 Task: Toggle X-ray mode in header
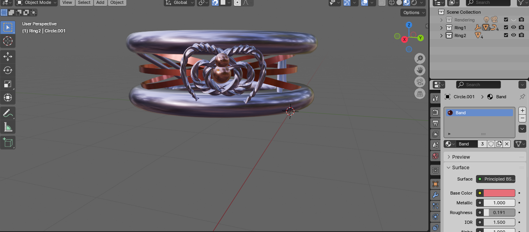pyautogui.click(x=382, y=3)
